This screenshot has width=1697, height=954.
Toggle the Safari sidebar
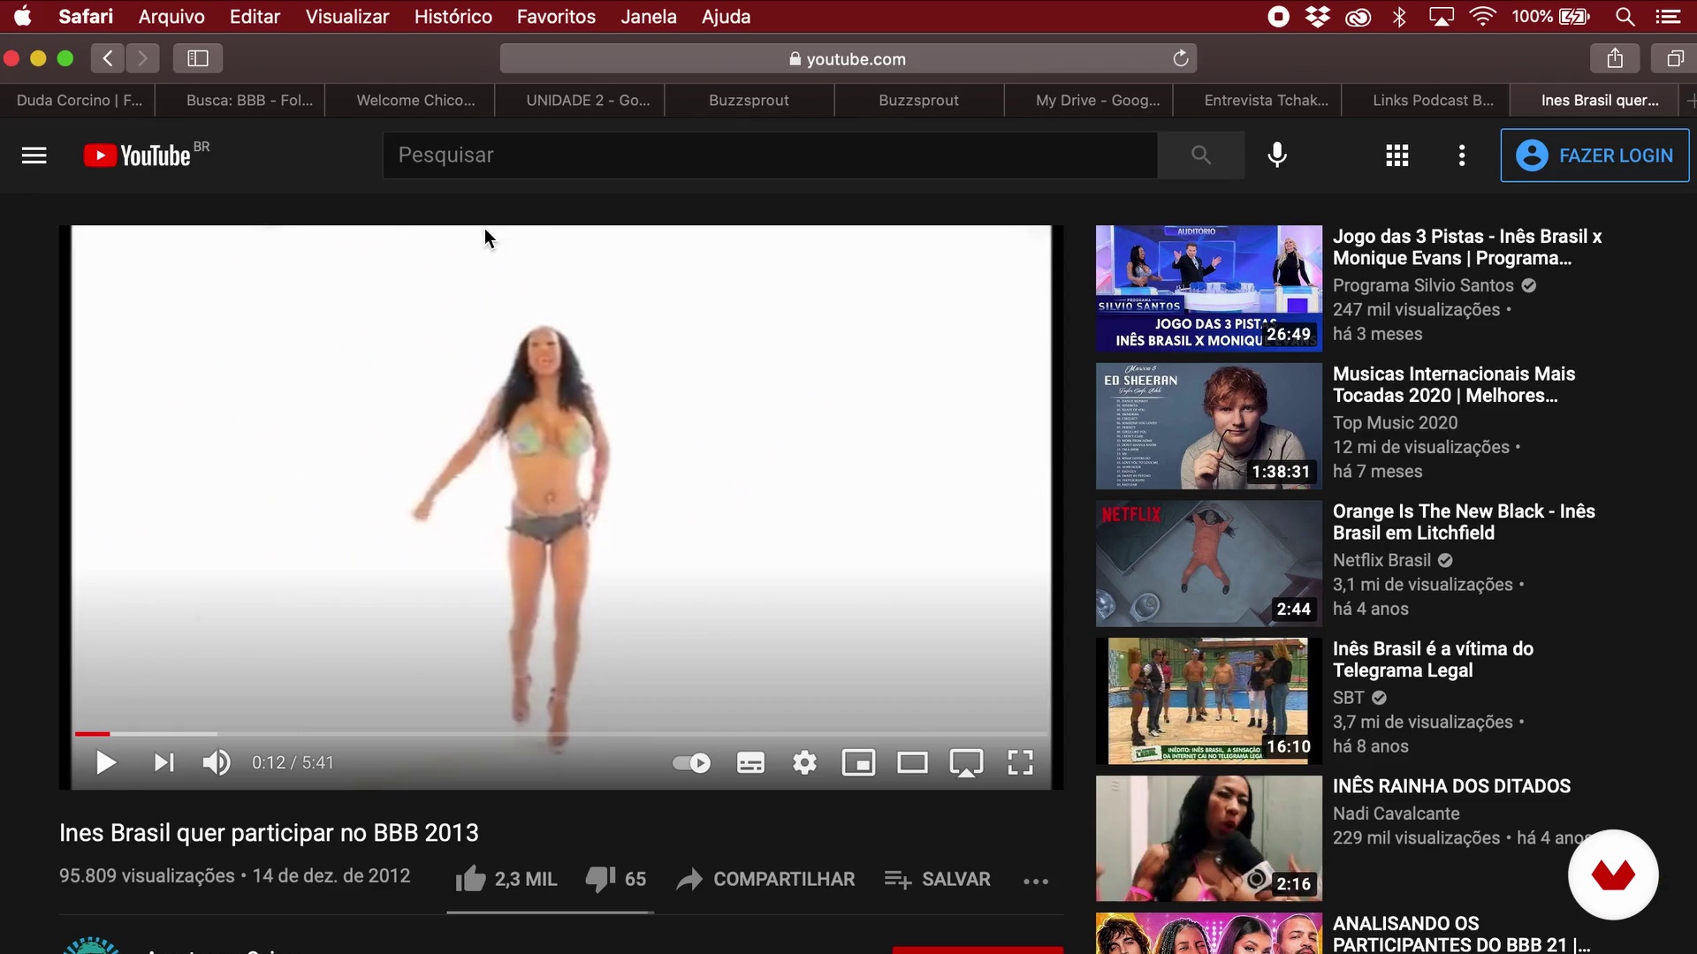[x=198, y=58]
